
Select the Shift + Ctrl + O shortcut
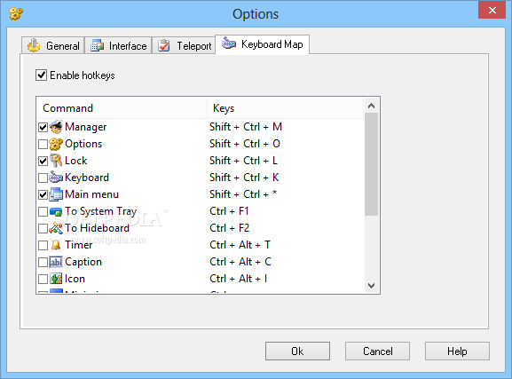245,144
